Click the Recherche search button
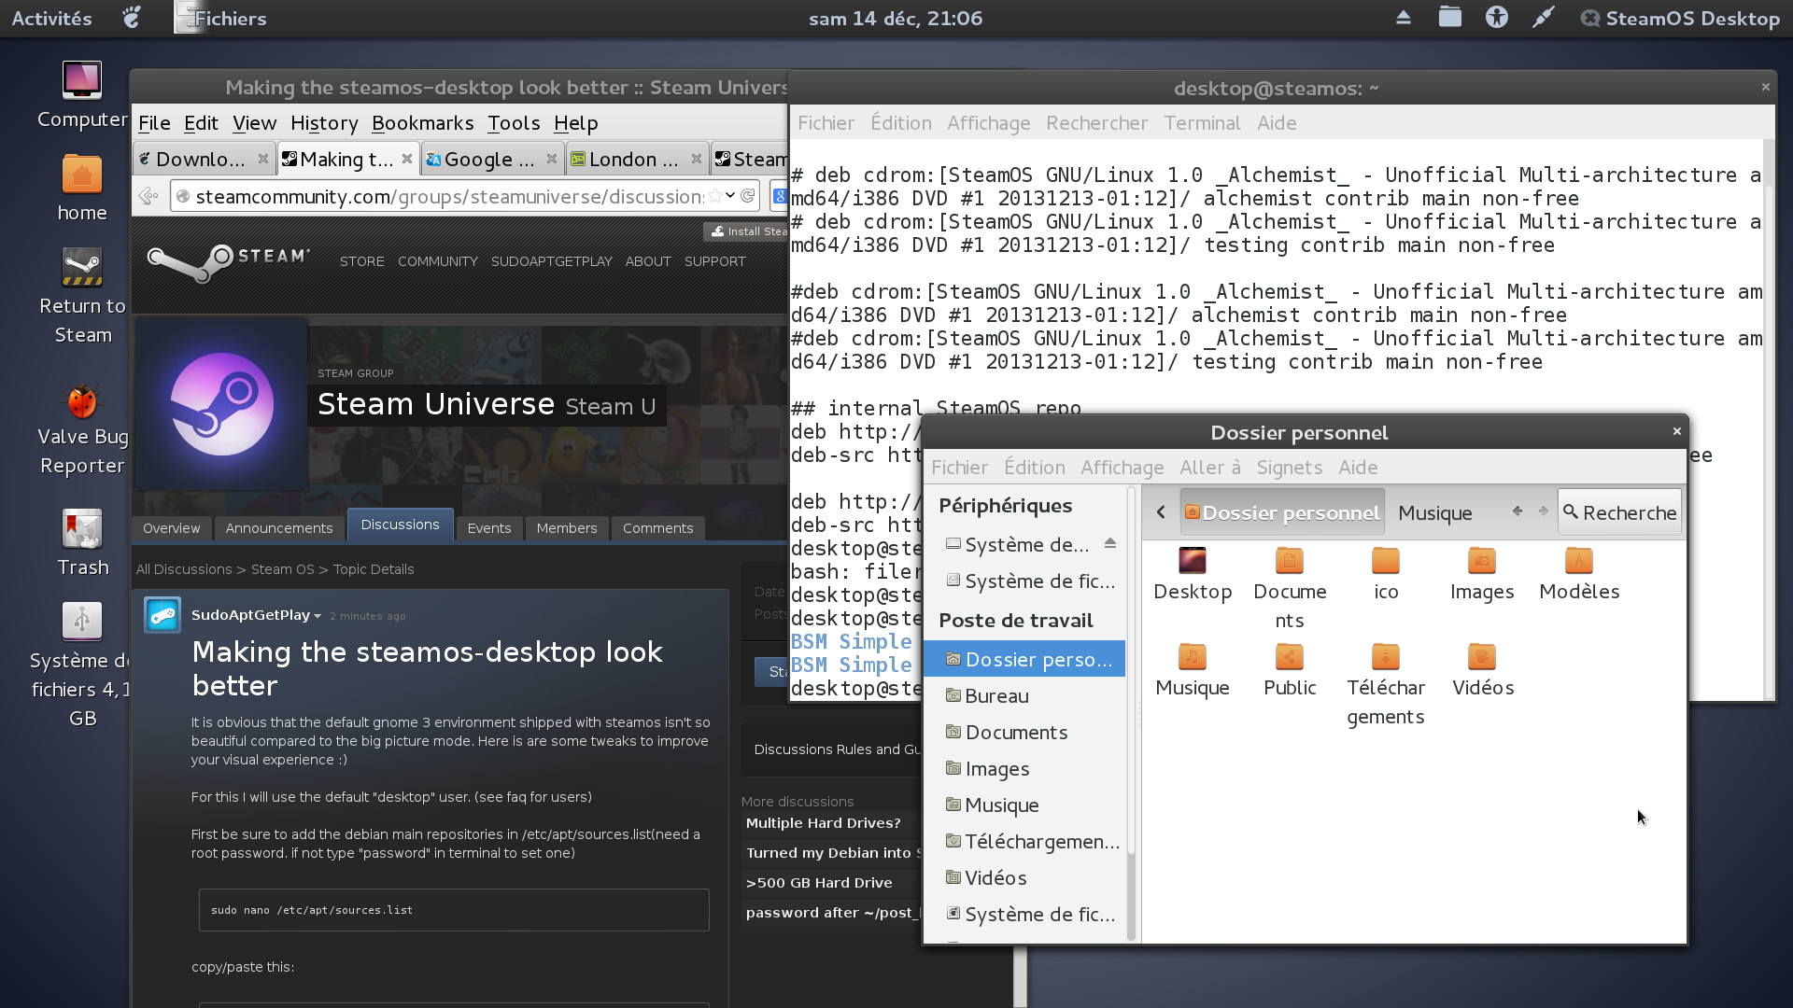 pyautogui.click(x=1619, y=512)
